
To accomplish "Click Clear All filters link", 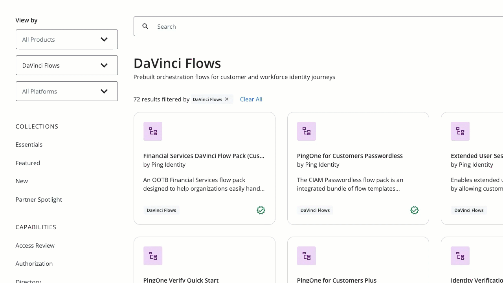I will coord(251,99).
